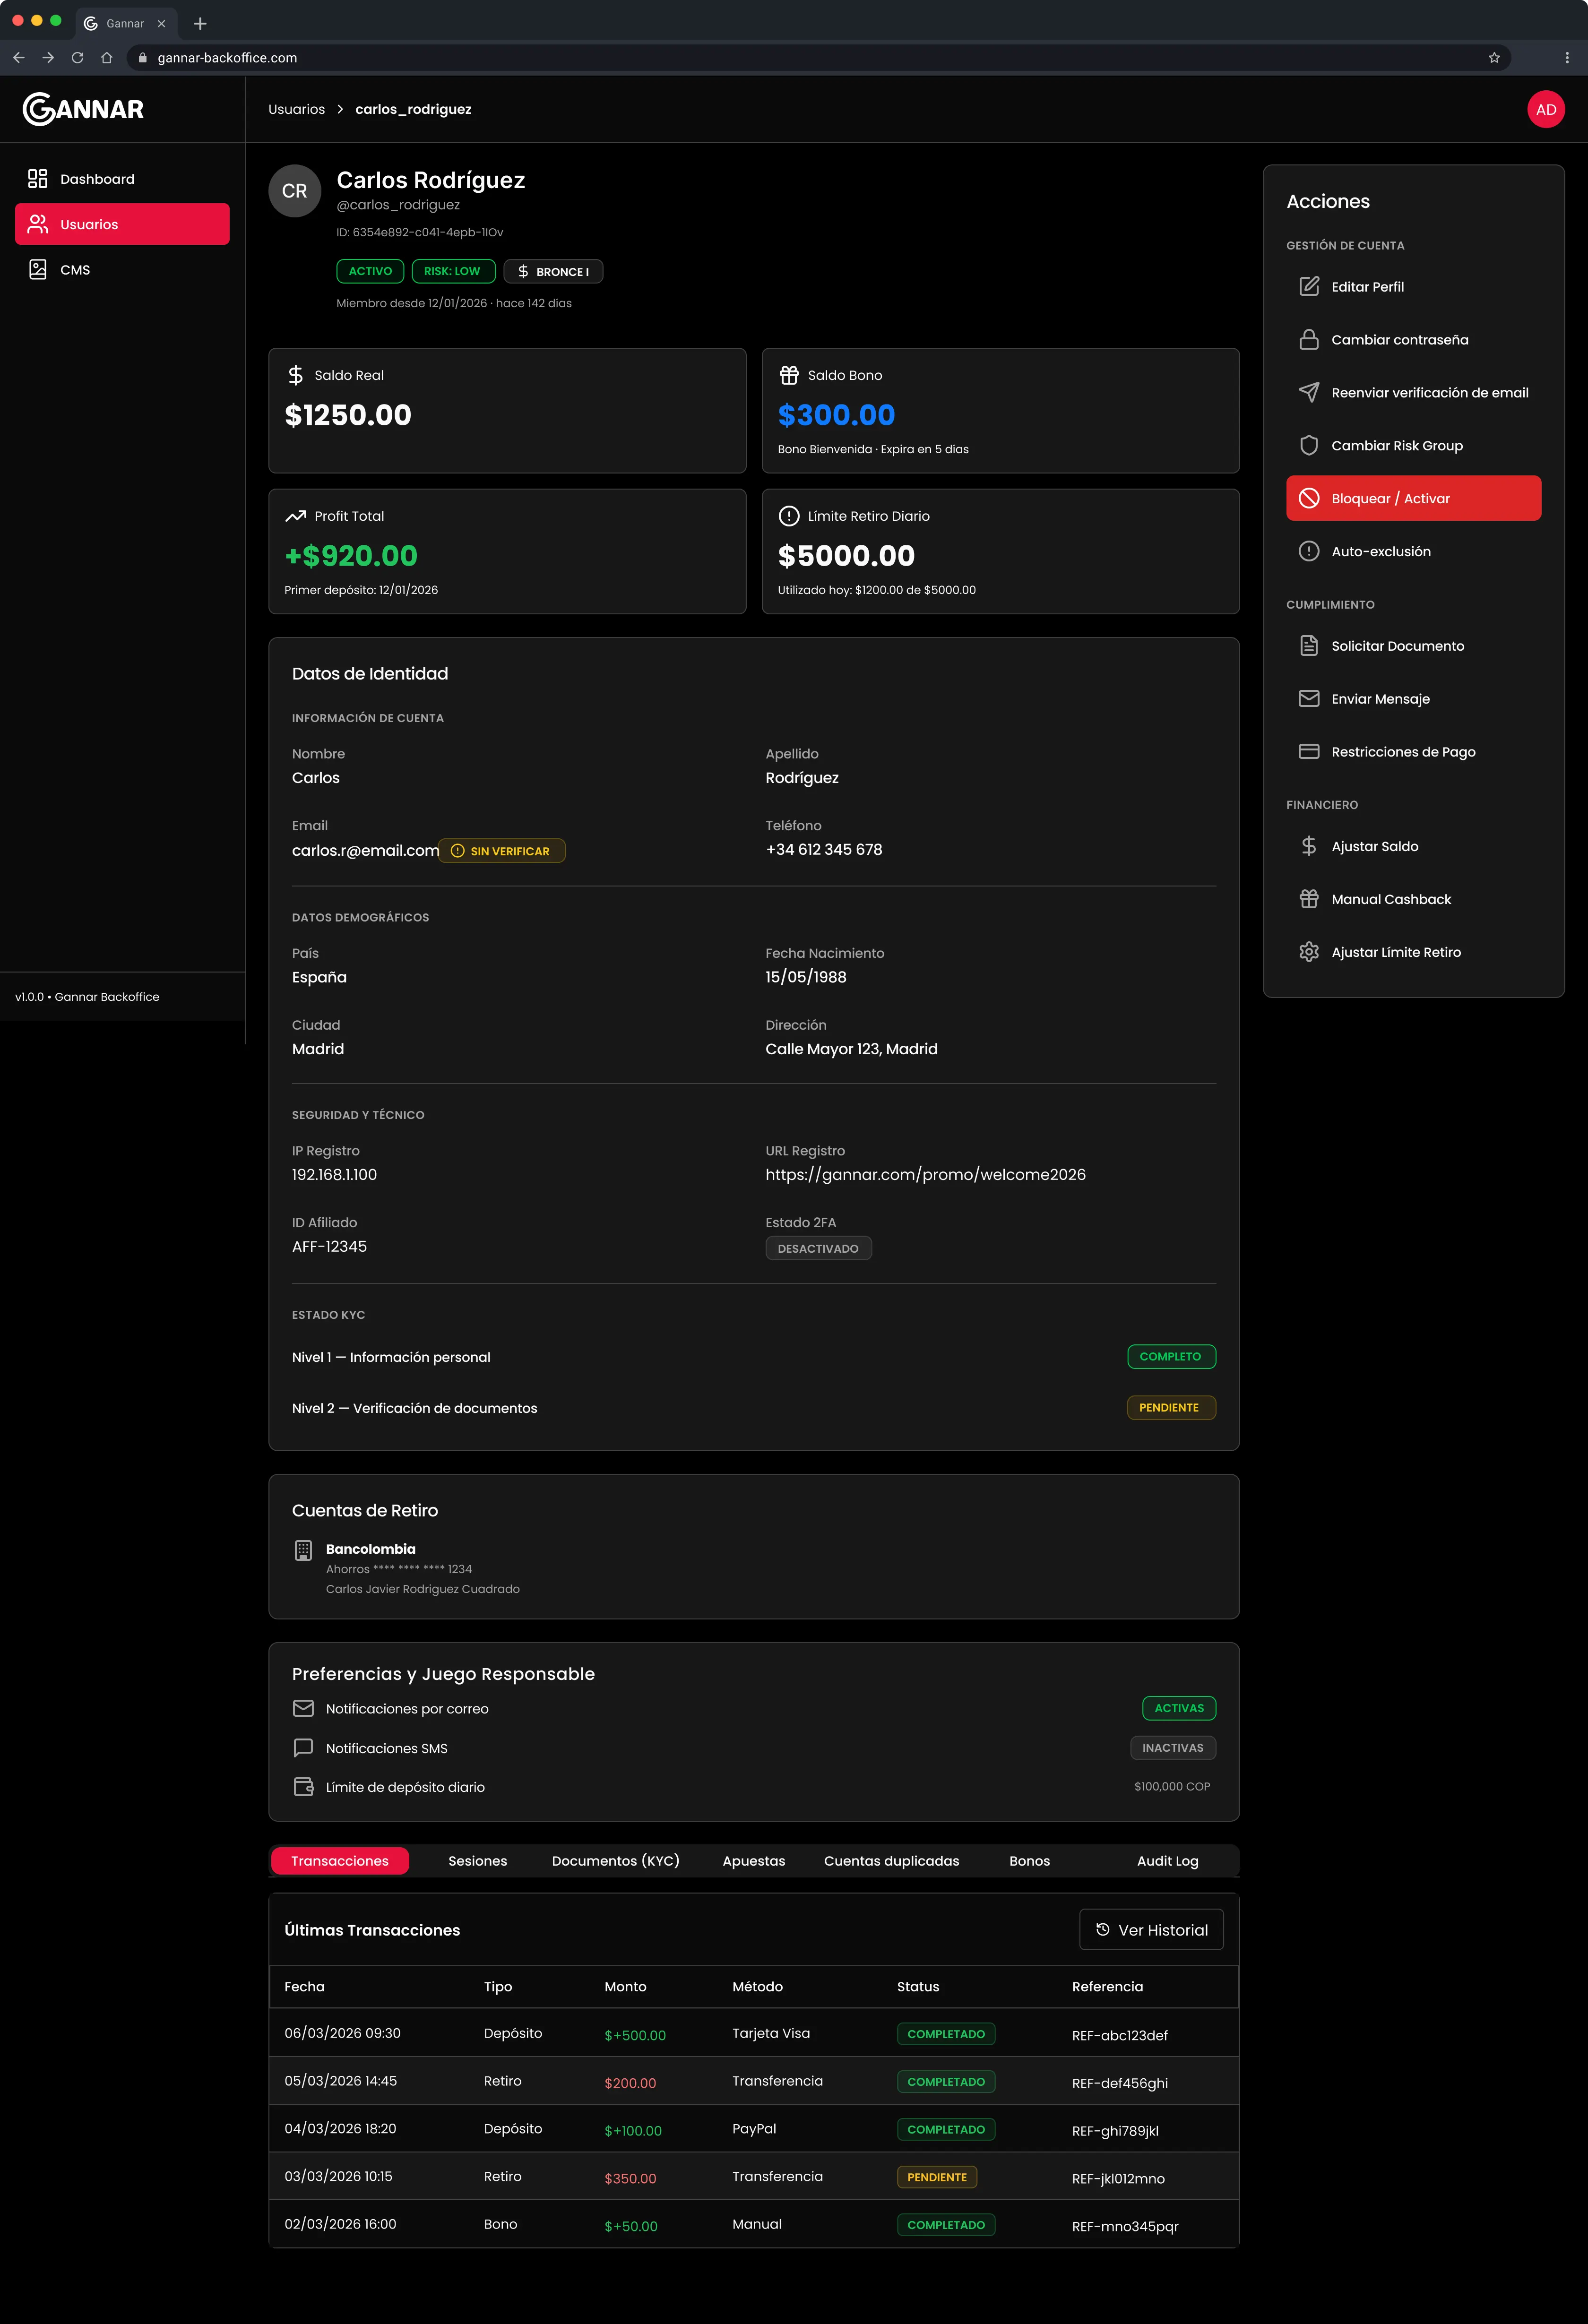Viewport: 1588px width, 2324px height.
Task: Click the PENDIENTE status in transactions table
Action: [937, 2178]
